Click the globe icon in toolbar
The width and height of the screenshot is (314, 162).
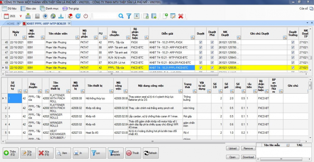coord(53,16)
